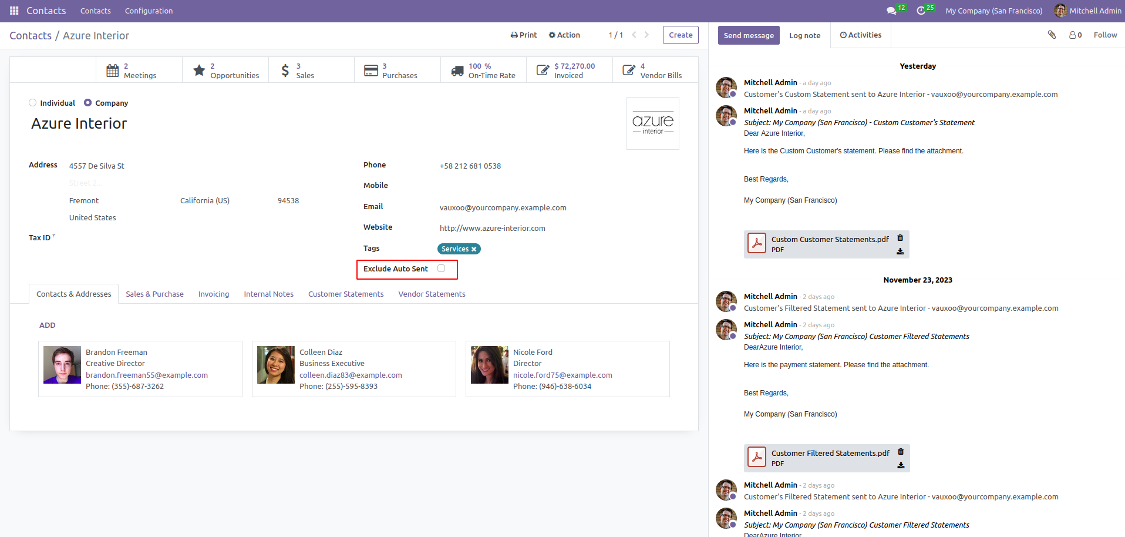This screenshot has width=1125, height=537.
Task: Go to next record arrow
Action: (646, 35)
